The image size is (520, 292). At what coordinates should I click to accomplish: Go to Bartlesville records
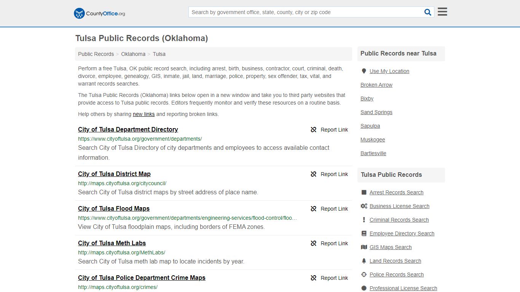[x=373, y=153]
